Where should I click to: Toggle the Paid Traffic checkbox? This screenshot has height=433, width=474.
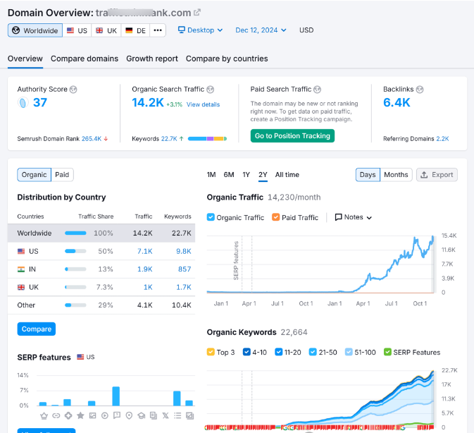click(276, 217)
